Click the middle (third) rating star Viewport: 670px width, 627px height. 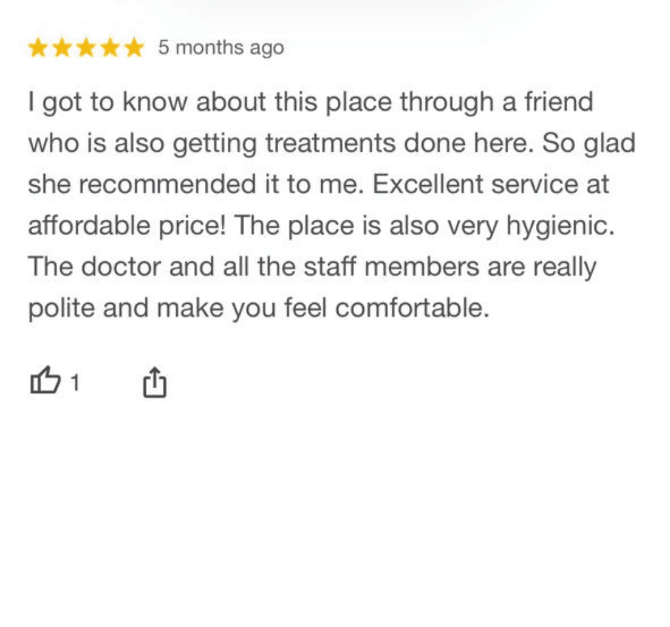tap(86, 48)
